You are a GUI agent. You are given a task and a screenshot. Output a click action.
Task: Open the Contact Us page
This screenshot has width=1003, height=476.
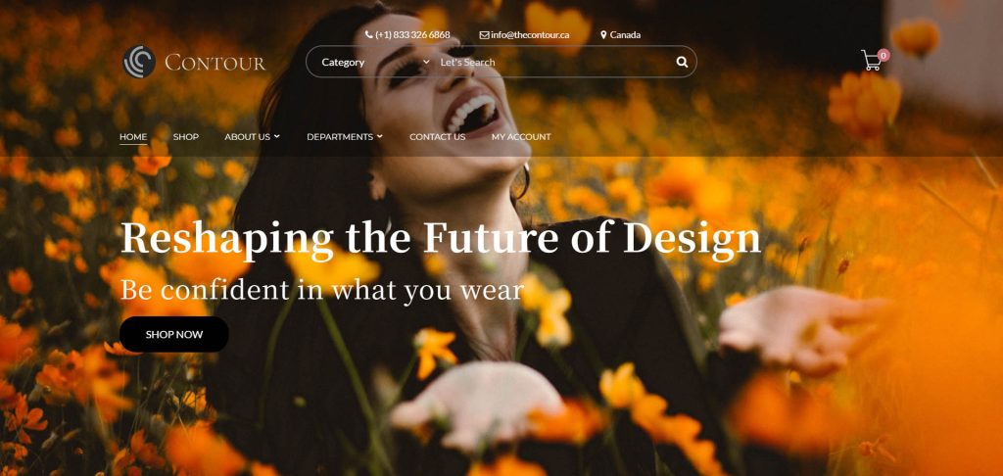438,137
